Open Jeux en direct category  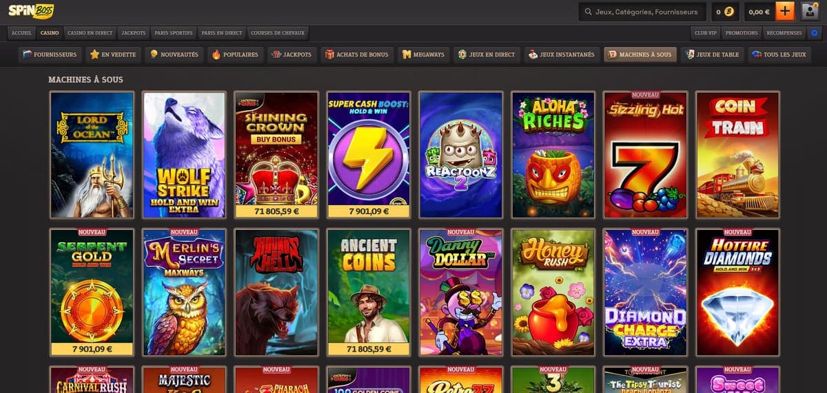click(x=487, y=54)
